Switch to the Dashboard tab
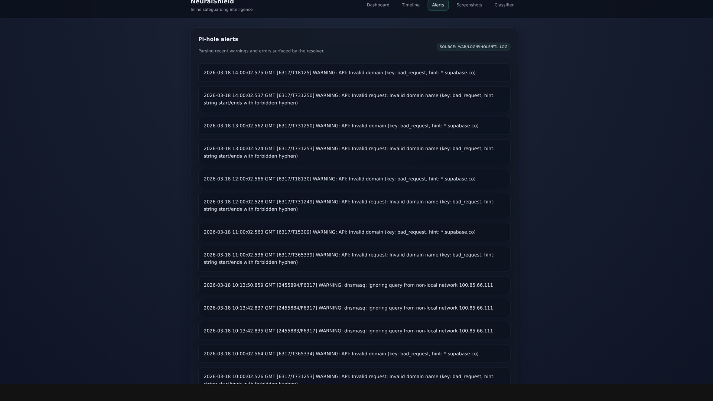Image resolution: width=713 pixels, height=401 pixels. click(378, 5)
